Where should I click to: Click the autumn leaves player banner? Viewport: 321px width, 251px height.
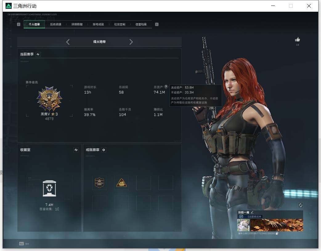coord(277,225)
